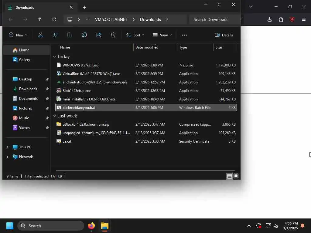Select mini_installer.121.0.6167.6900.exe
Viewport: 311px width, 233px height.
pos(146,99)
